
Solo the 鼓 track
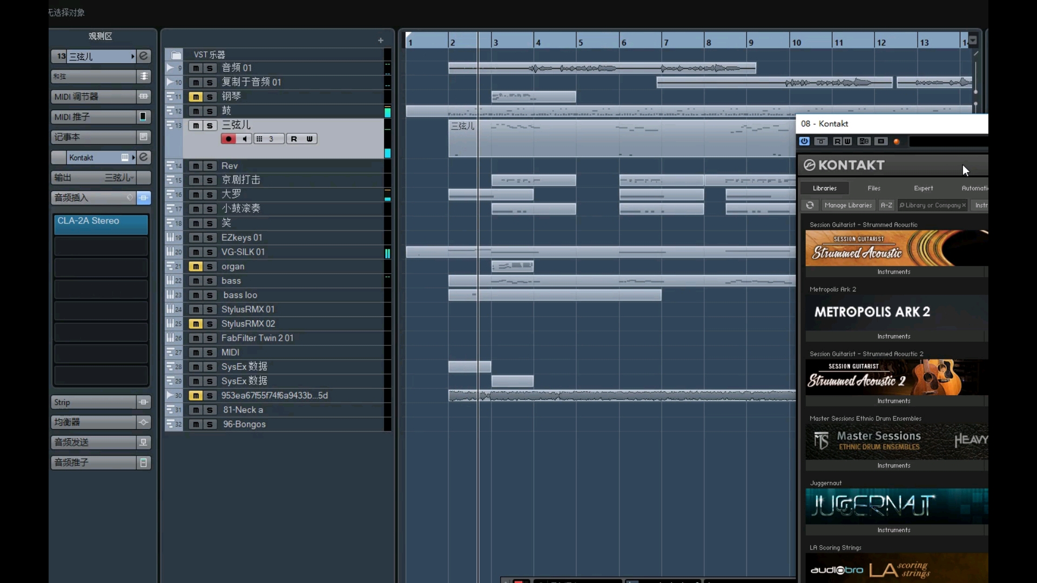click(x=210, y=111)
